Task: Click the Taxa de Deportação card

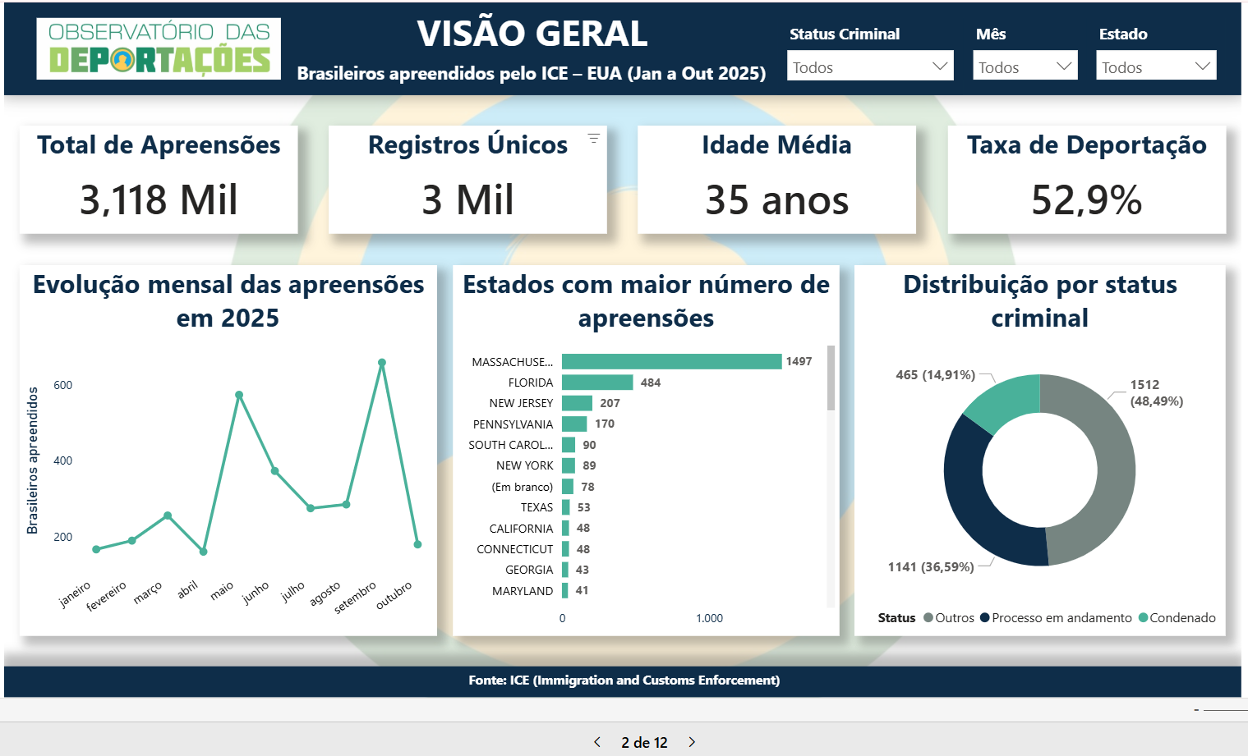Action: tap(1086, 180)
